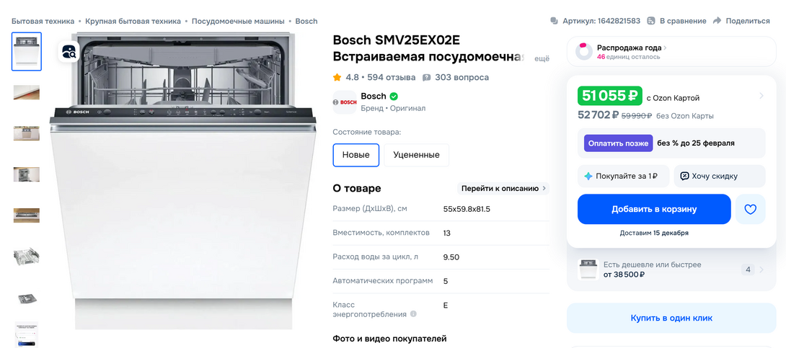This screenshot has height=348, width=786.
Task: Click the share arrow icon 'Поделиться'
Action: (717, 21)
